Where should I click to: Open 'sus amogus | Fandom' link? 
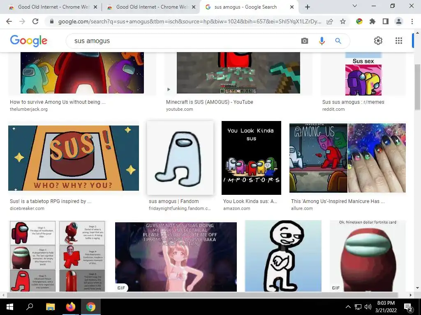pos(174,201)
